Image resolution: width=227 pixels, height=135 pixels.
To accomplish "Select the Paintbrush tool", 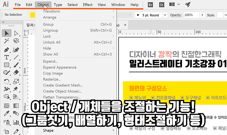I will (16, 65).
